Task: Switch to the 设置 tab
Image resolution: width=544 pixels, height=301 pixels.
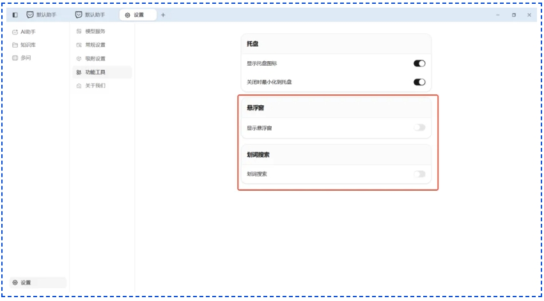Action: click(137, 15)
